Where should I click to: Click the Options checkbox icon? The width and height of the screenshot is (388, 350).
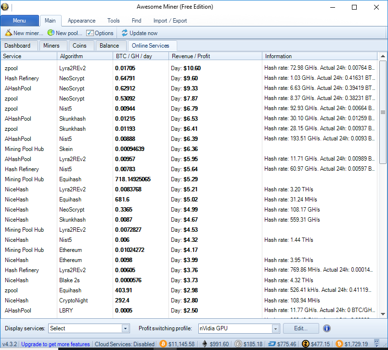coord(90,33)
